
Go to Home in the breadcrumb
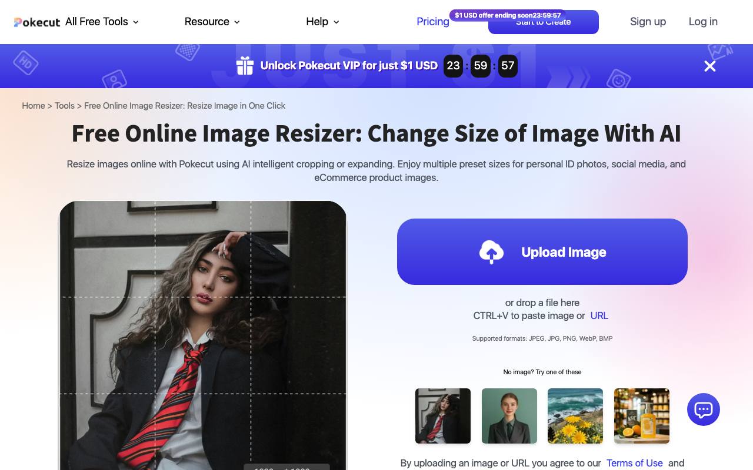pyautogui.click(x=34, y=106)
